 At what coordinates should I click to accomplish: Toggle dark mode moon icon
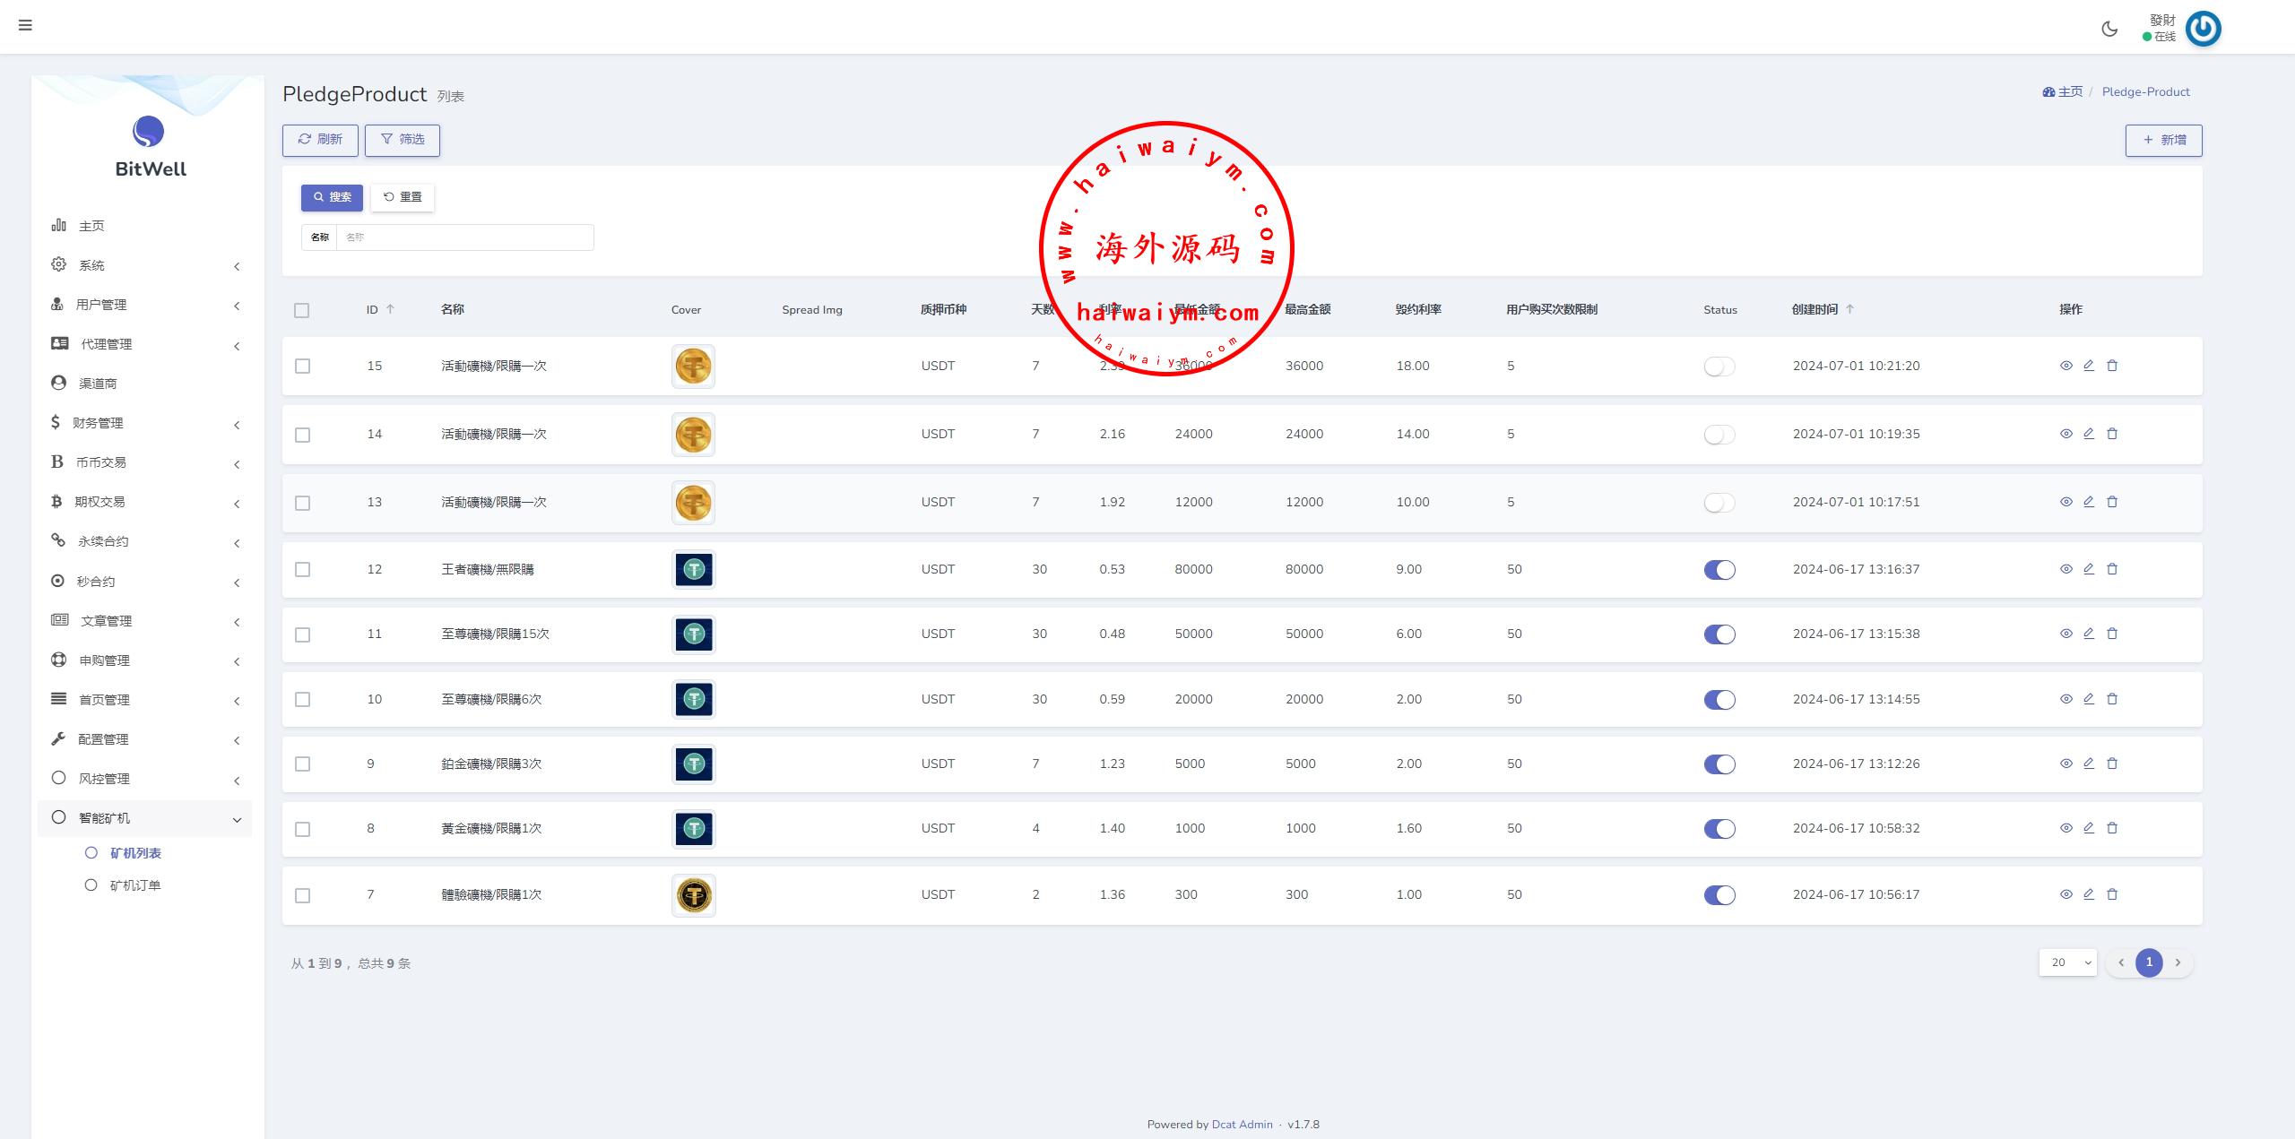click(2109, 29)
